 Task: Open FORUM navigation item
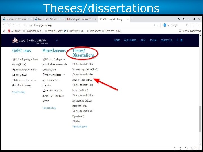coord(153,40)
